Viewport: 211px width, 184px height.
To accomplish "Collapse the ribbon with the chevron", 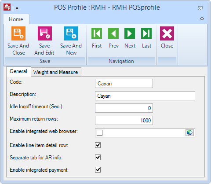I will [x=202, y=19].
